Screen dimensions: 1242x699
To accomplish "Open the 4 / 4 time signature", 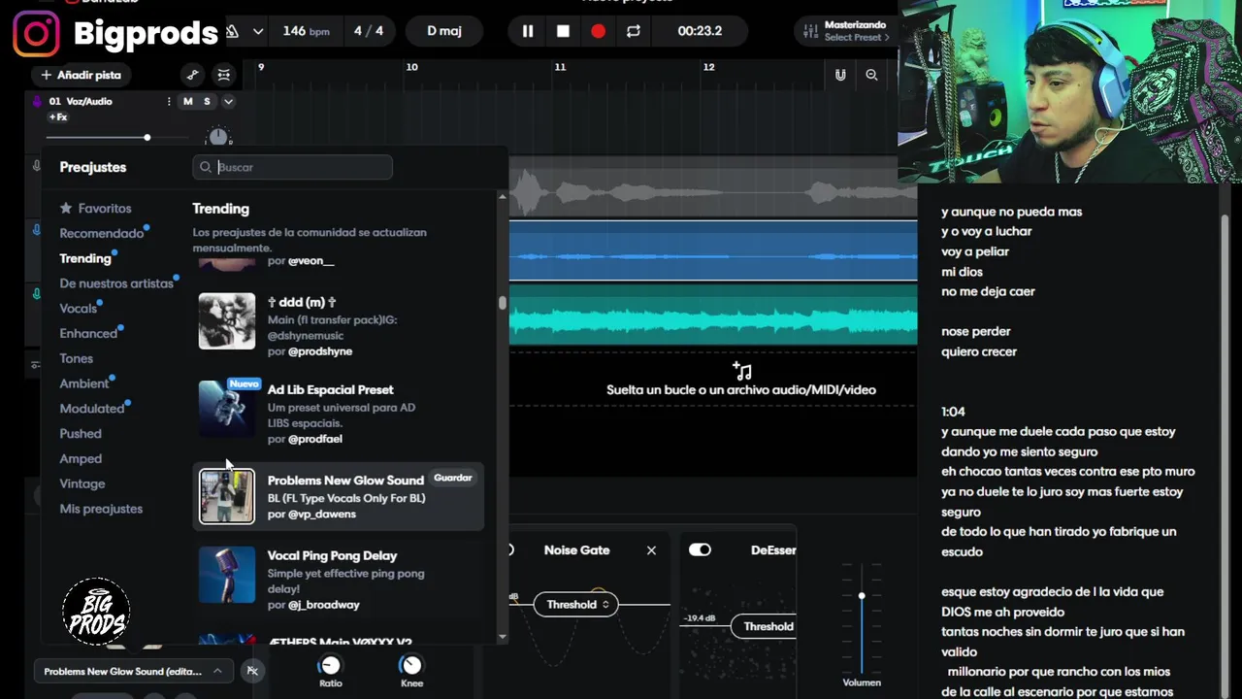I will point(369,31).
